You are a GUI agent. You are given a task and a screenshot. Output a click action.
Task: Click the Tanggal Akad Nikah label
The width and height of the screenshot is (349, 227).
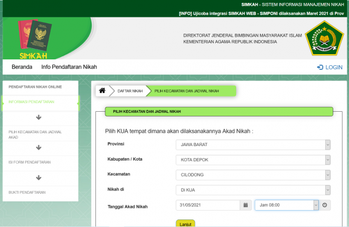pos(127,207)
